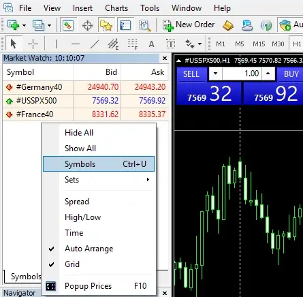Viewport: 303px width, 297px height.
Task: Choose Symbols Ctrl+U from the context menu
Action: 99,164
